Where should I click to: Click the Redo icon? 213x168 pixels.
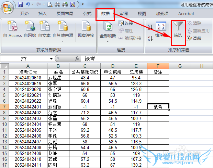point(39,5)
